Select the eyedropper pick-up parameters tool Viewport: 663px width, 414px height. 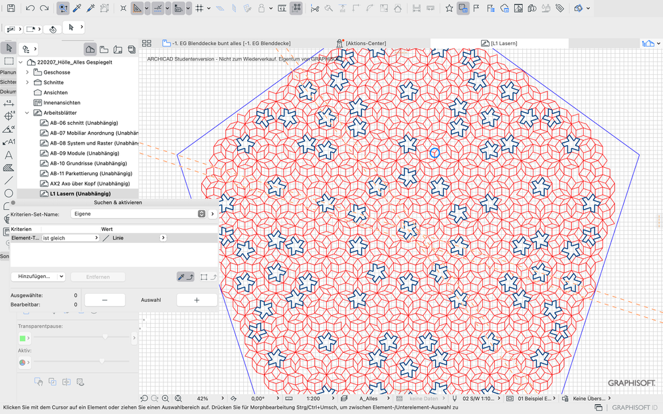pos(77,8)
